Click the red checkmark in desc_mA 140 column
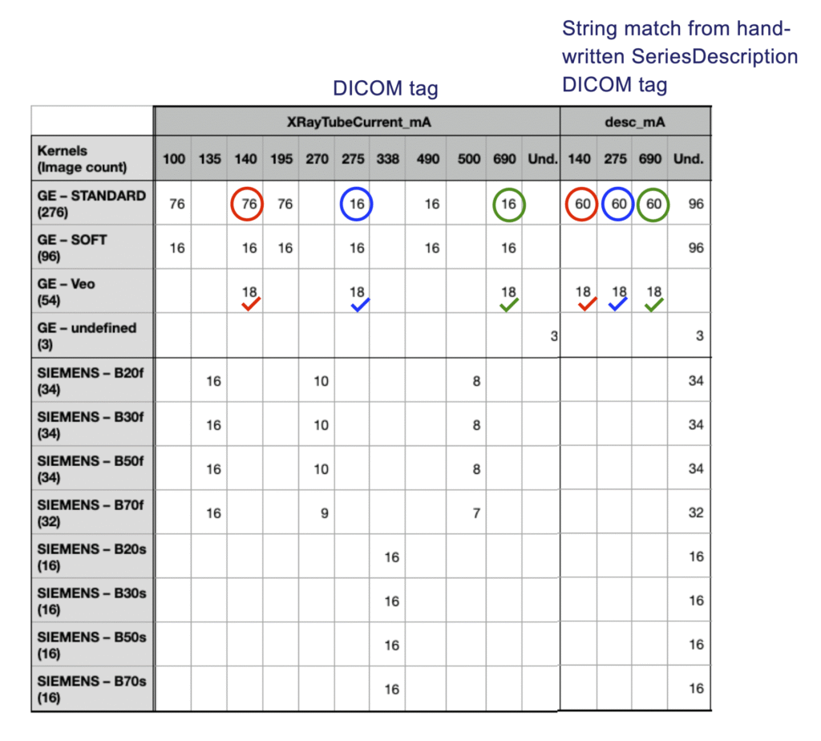The width and height of the screenshot is (821, 741). [587, 304]
